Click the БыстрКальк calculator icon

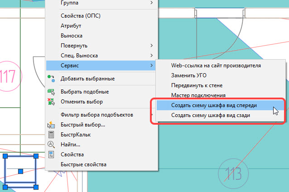[51, 135]
